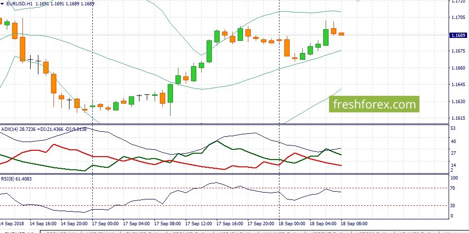Click the time label 17 Sep 16:00
The width and height of the screenshot is (469, 233).
coord(230,224)
